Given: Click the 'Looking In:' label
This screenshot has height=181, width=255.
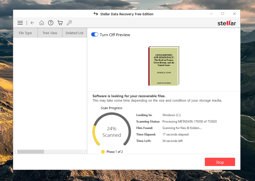Looking at the screenshot, I should (144, 115).
